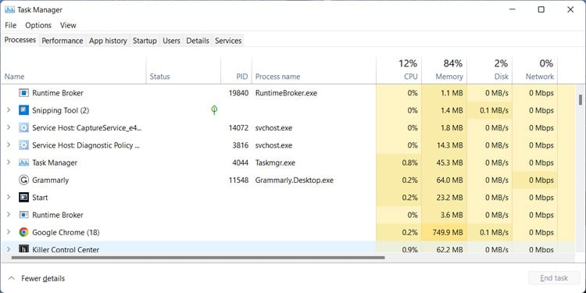Click Taskmgr.exe process name cell
Screen dimensions: 586x293
click(275, 163)
